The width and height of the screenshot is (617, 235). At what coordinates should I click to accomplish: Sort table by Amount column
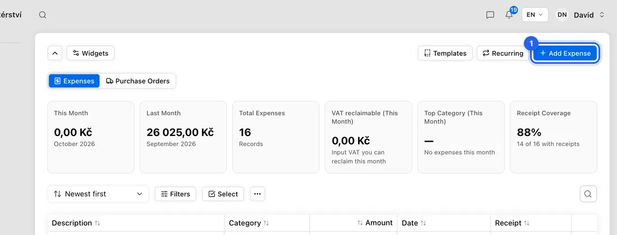pos(375,223)
